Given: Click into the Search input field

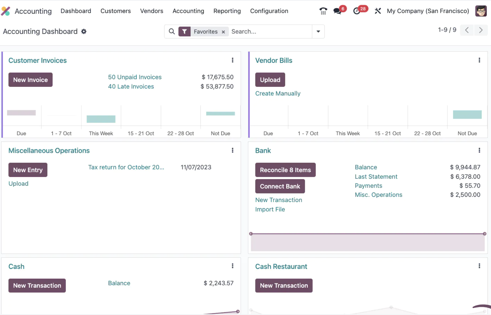Looking at the screenshot, I should tap(271, 31).
